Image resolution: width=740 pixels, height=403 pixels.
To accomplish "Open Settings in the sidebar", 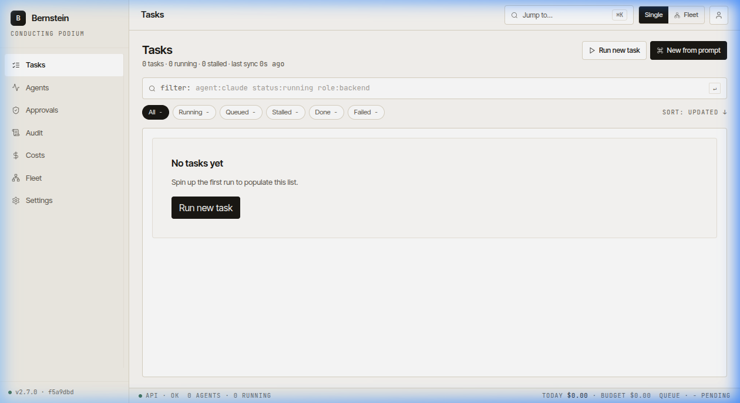I will [x=64, y=201].
